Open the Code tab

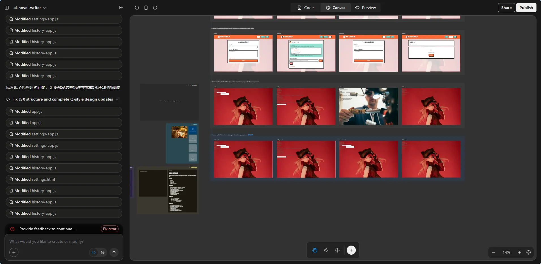point(306,8)
